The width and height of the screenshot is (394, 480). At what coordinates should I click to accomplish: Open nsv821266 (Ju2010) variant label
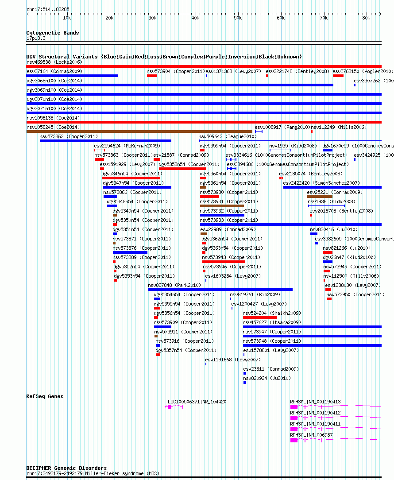[x=347, y=248]
